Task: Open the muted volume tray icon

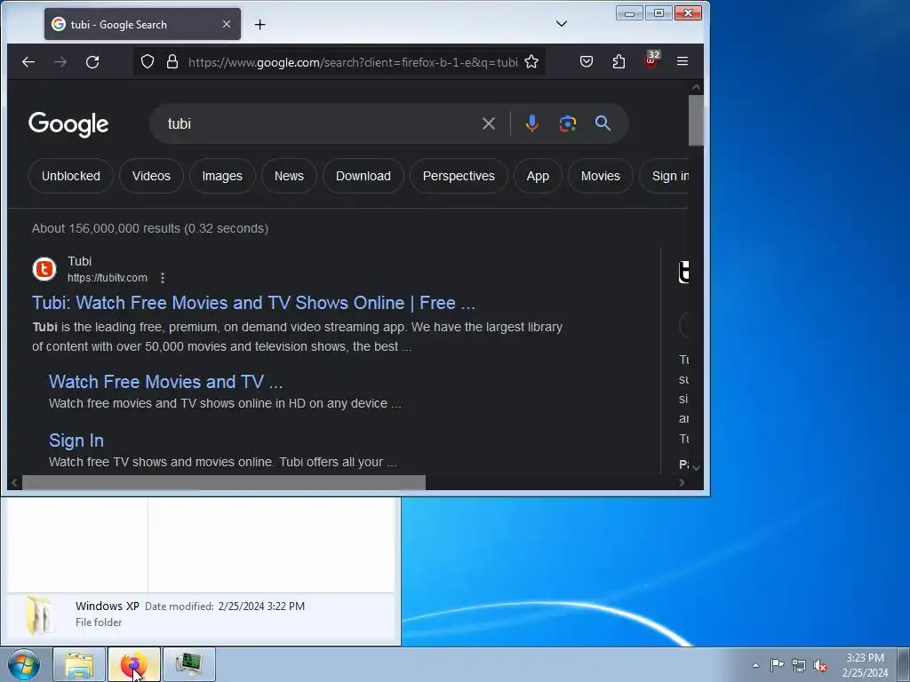Action: point(820,666)
